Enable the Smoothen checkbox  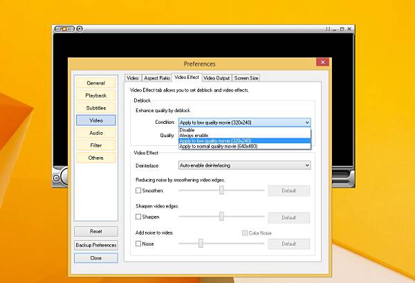click(x=138, y=190)
